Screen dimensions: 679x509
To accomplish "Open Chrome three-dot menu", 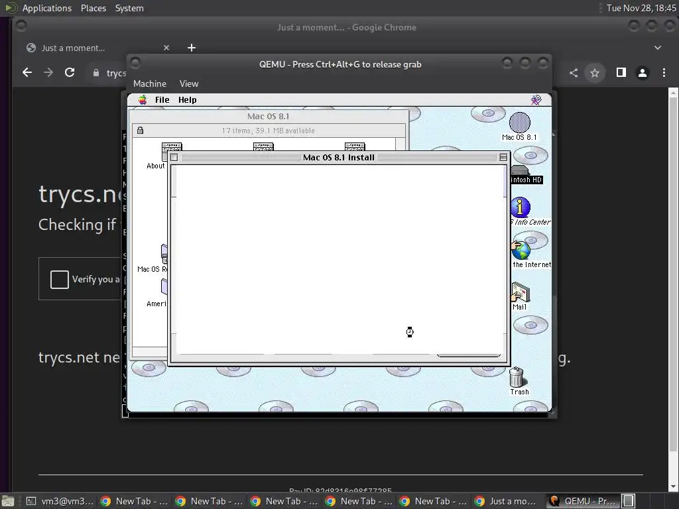I will tap(664, 73).
